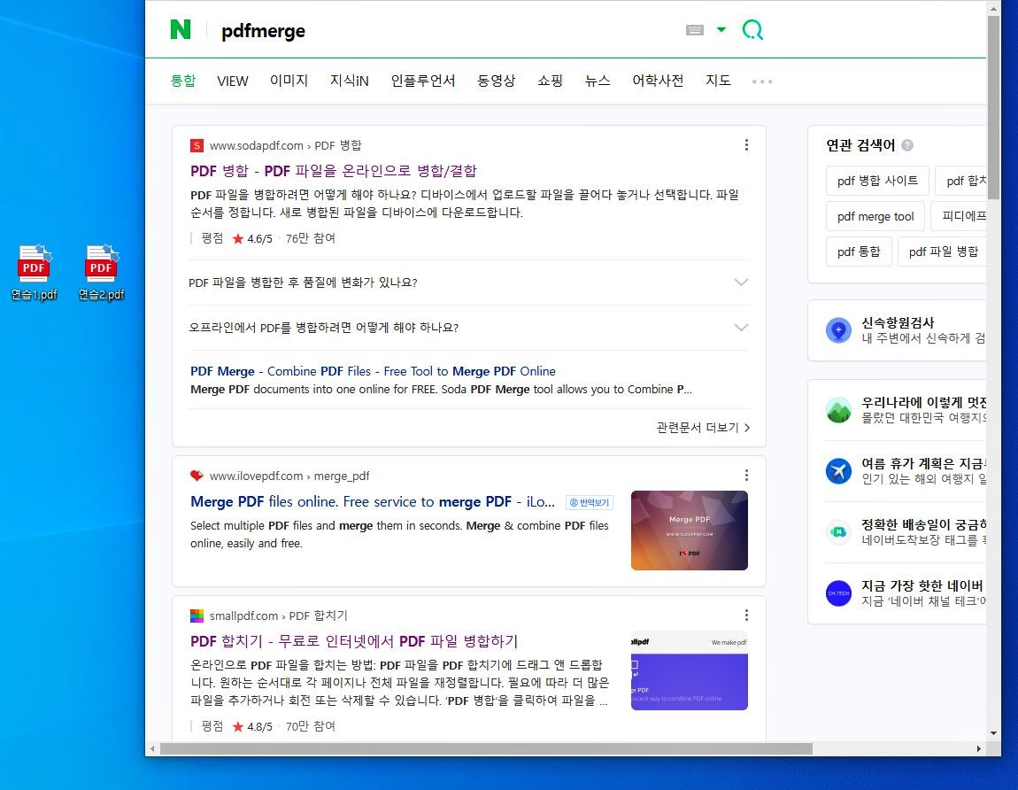Switch to the 이미지 tab
This screenshot has width=1018, height=790.
tap(289, 81)
